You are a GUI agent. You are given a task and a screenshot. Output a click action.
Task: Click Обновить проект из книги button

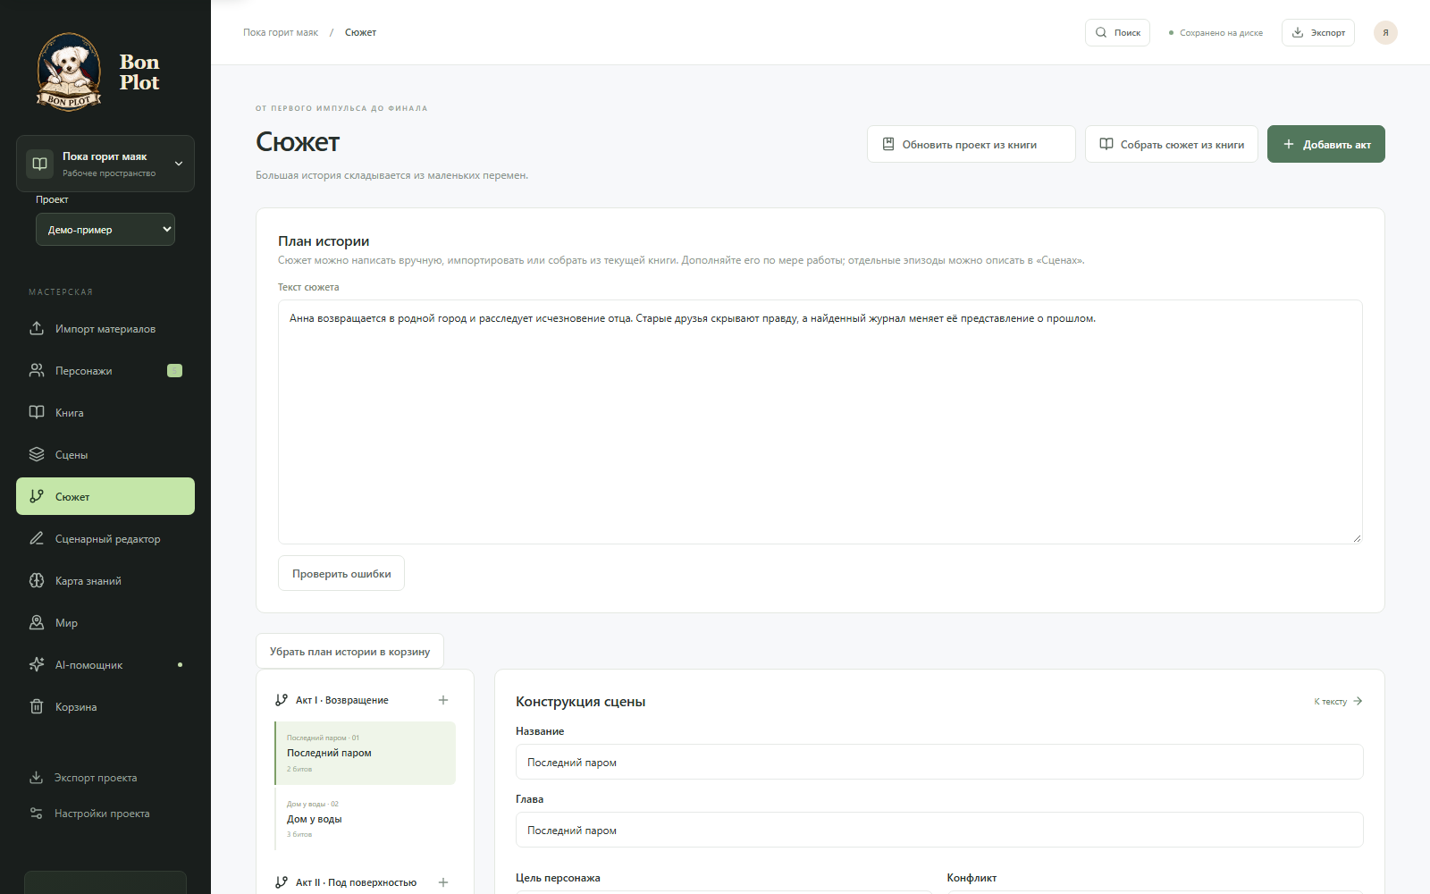[x=972, y=144]
